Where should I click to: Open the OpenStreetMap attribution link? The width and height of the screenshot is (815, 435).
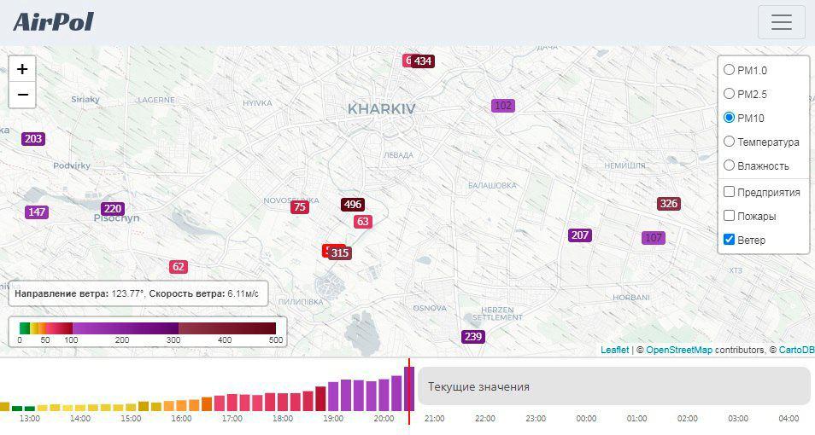click(x=678, y=350)
